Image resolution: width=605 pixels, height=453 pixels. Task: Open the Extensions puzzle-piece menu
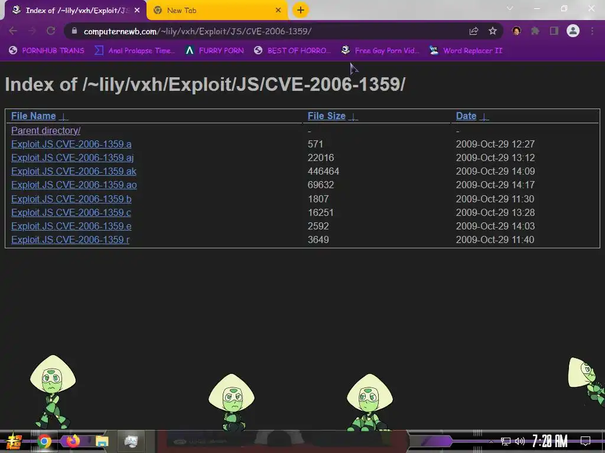pyautogui.click(x=535, y=31)
